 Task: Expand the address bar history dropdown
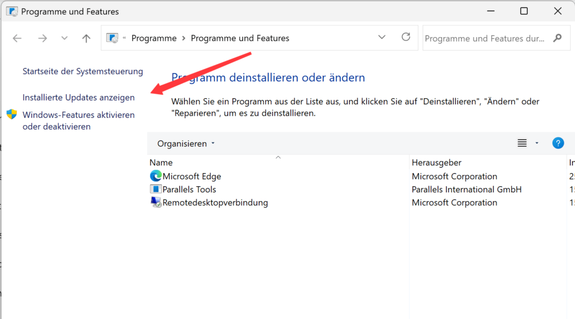tap(382, 38)
